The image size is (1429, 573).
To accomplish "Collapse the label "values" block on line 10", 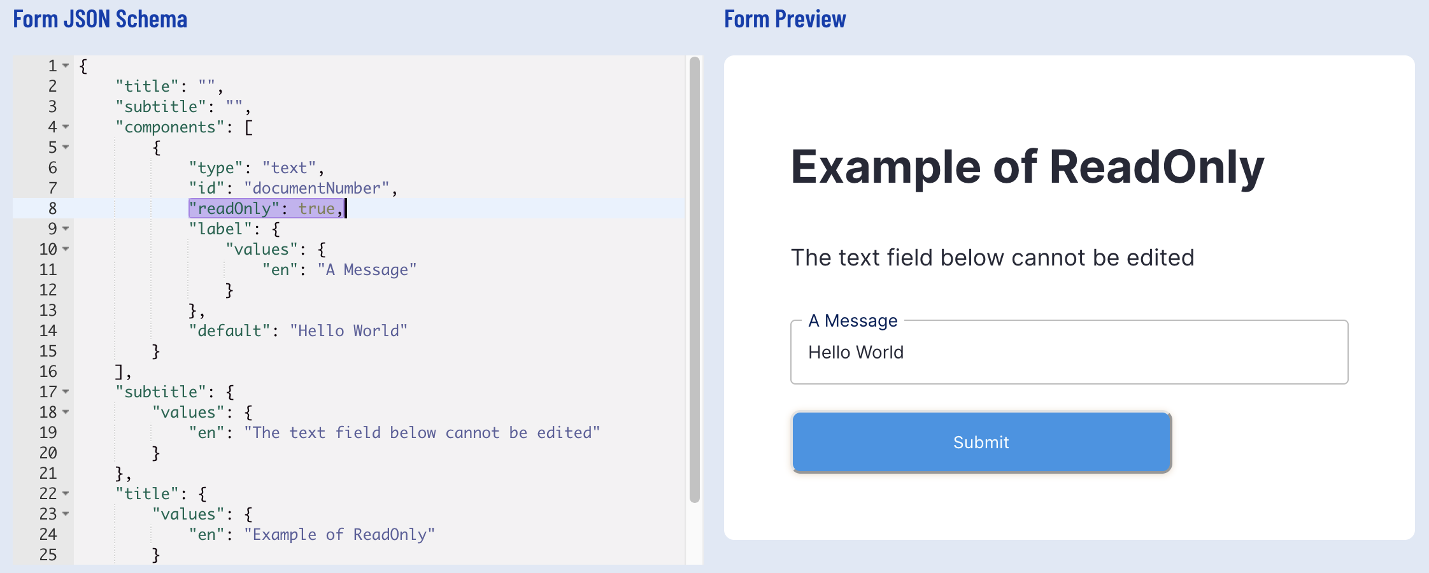I will 66,250.
